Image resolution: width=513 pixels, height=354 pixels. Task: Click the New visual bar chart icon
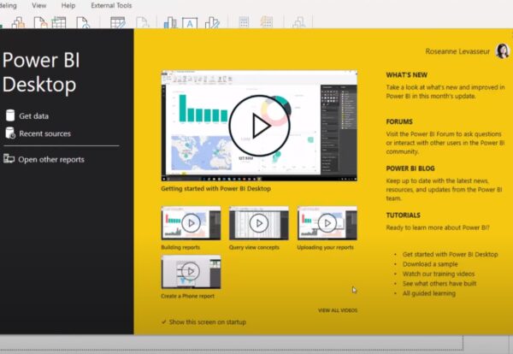[x=170, y=22]
